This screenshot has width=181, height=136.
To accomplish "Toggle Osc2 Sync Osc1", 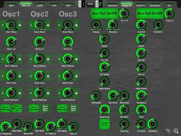I will (45, 109).
